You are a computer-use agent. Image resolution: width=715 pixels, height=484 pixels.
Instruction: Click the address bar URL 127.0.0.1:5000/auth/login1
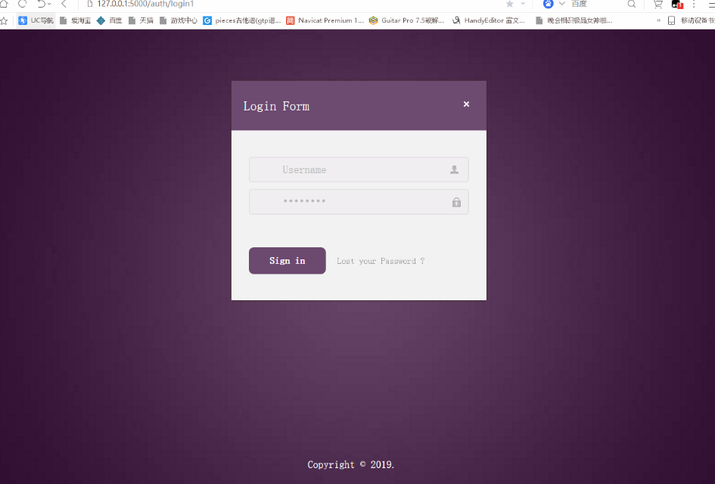(x=145, y=4)
